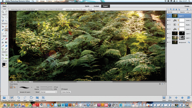Create new fill or adjustment layer
Image resolution: width=192 pixels, height=108 pixels.
(171, 9)
